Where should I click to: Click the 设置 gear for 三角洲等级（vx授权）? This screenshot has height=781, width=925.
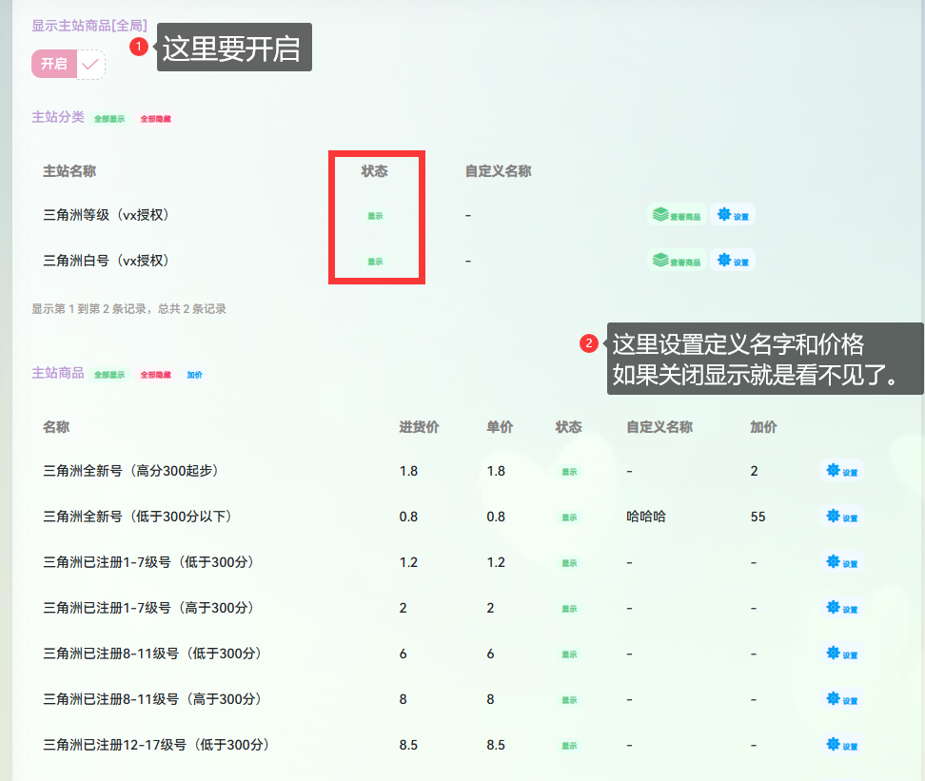click(733, 215)
